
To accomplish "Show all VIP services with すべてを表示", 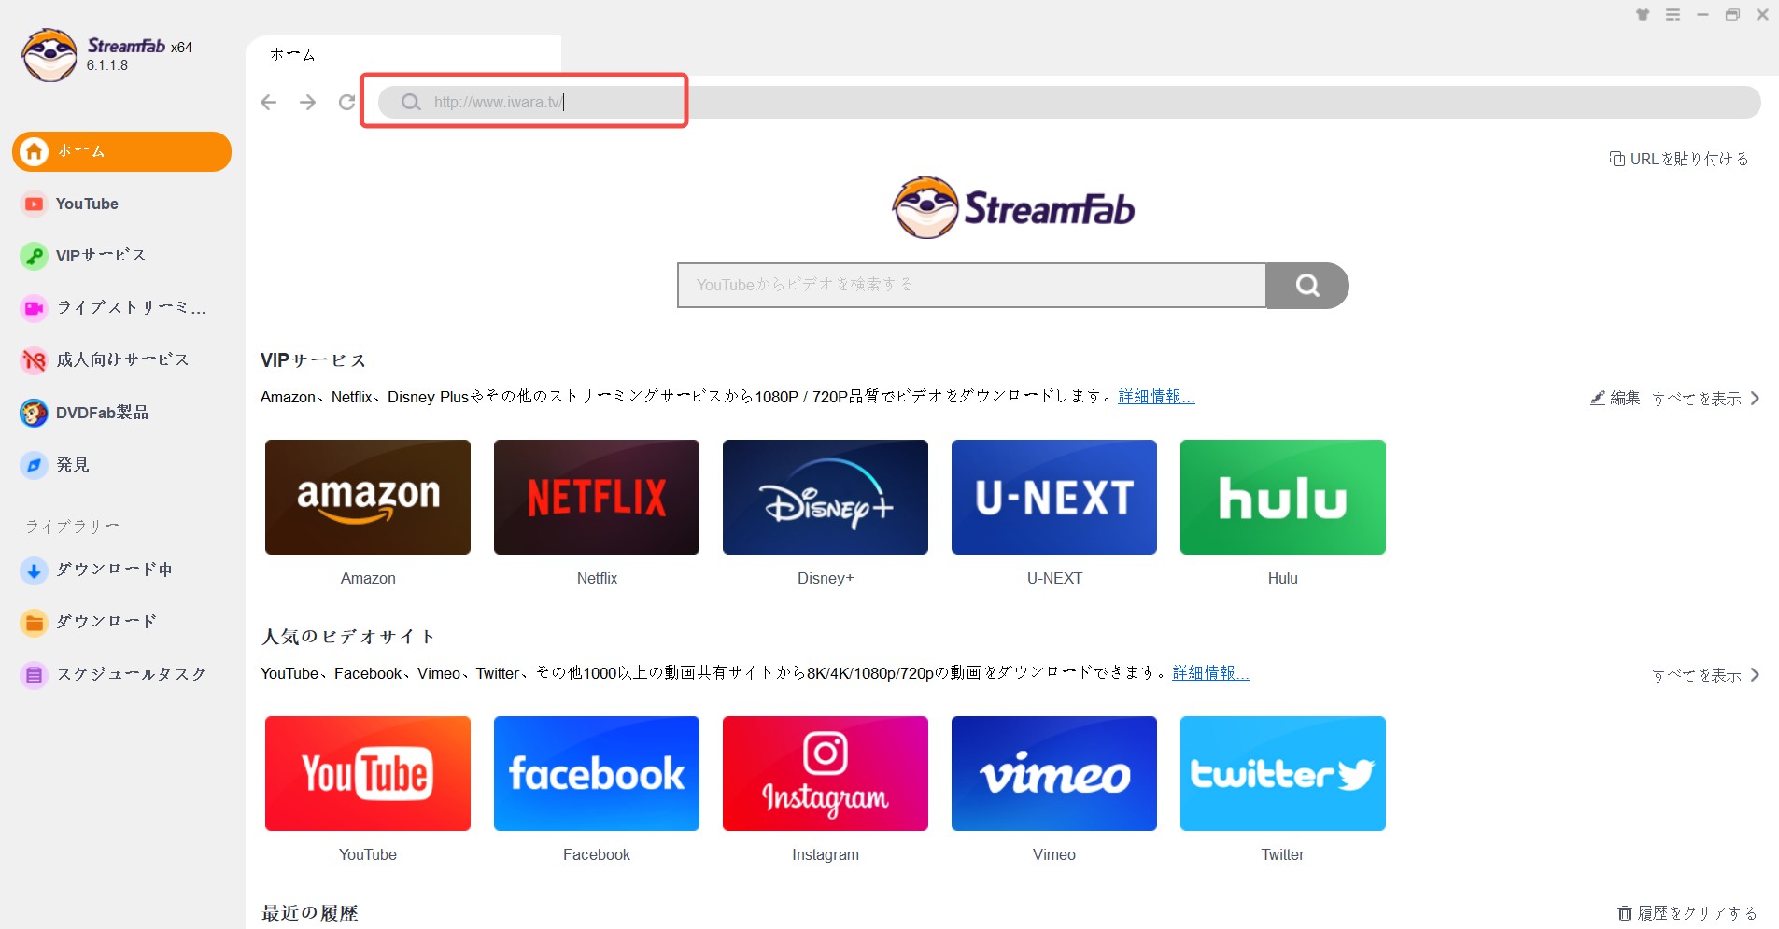I will tap(1706, 399).
